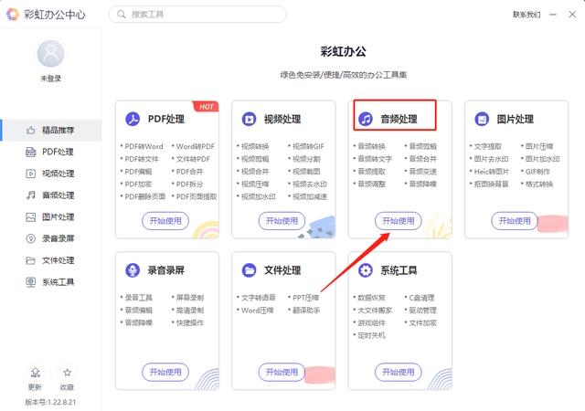
Task: Click 开始使用 in the 录音录屏 card
Action: coord(165,372)
